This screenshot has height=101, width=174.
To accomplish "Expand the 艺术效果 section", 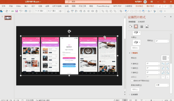I will tap(130, 95).
